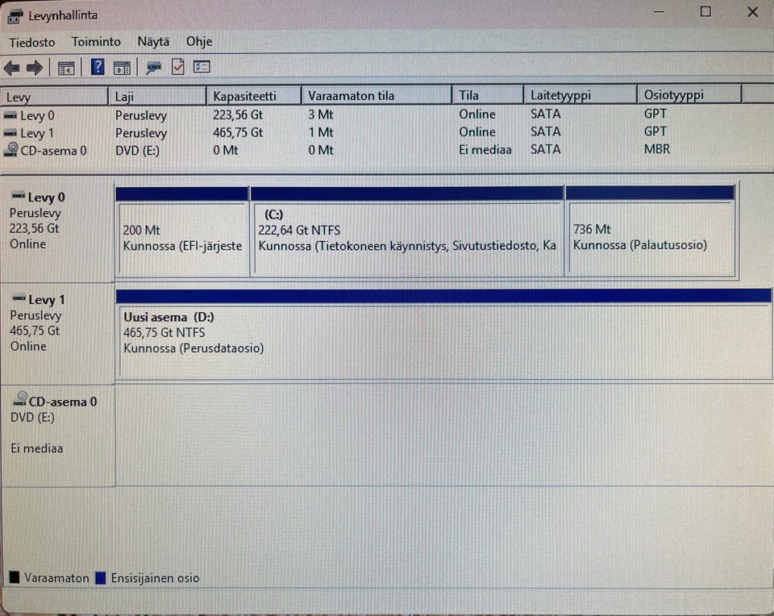Image resolution: width=774 pixels, height=616 pixels.
Task: Click the connect/rescan disks toolbar icon
Action: click(153, 68)
